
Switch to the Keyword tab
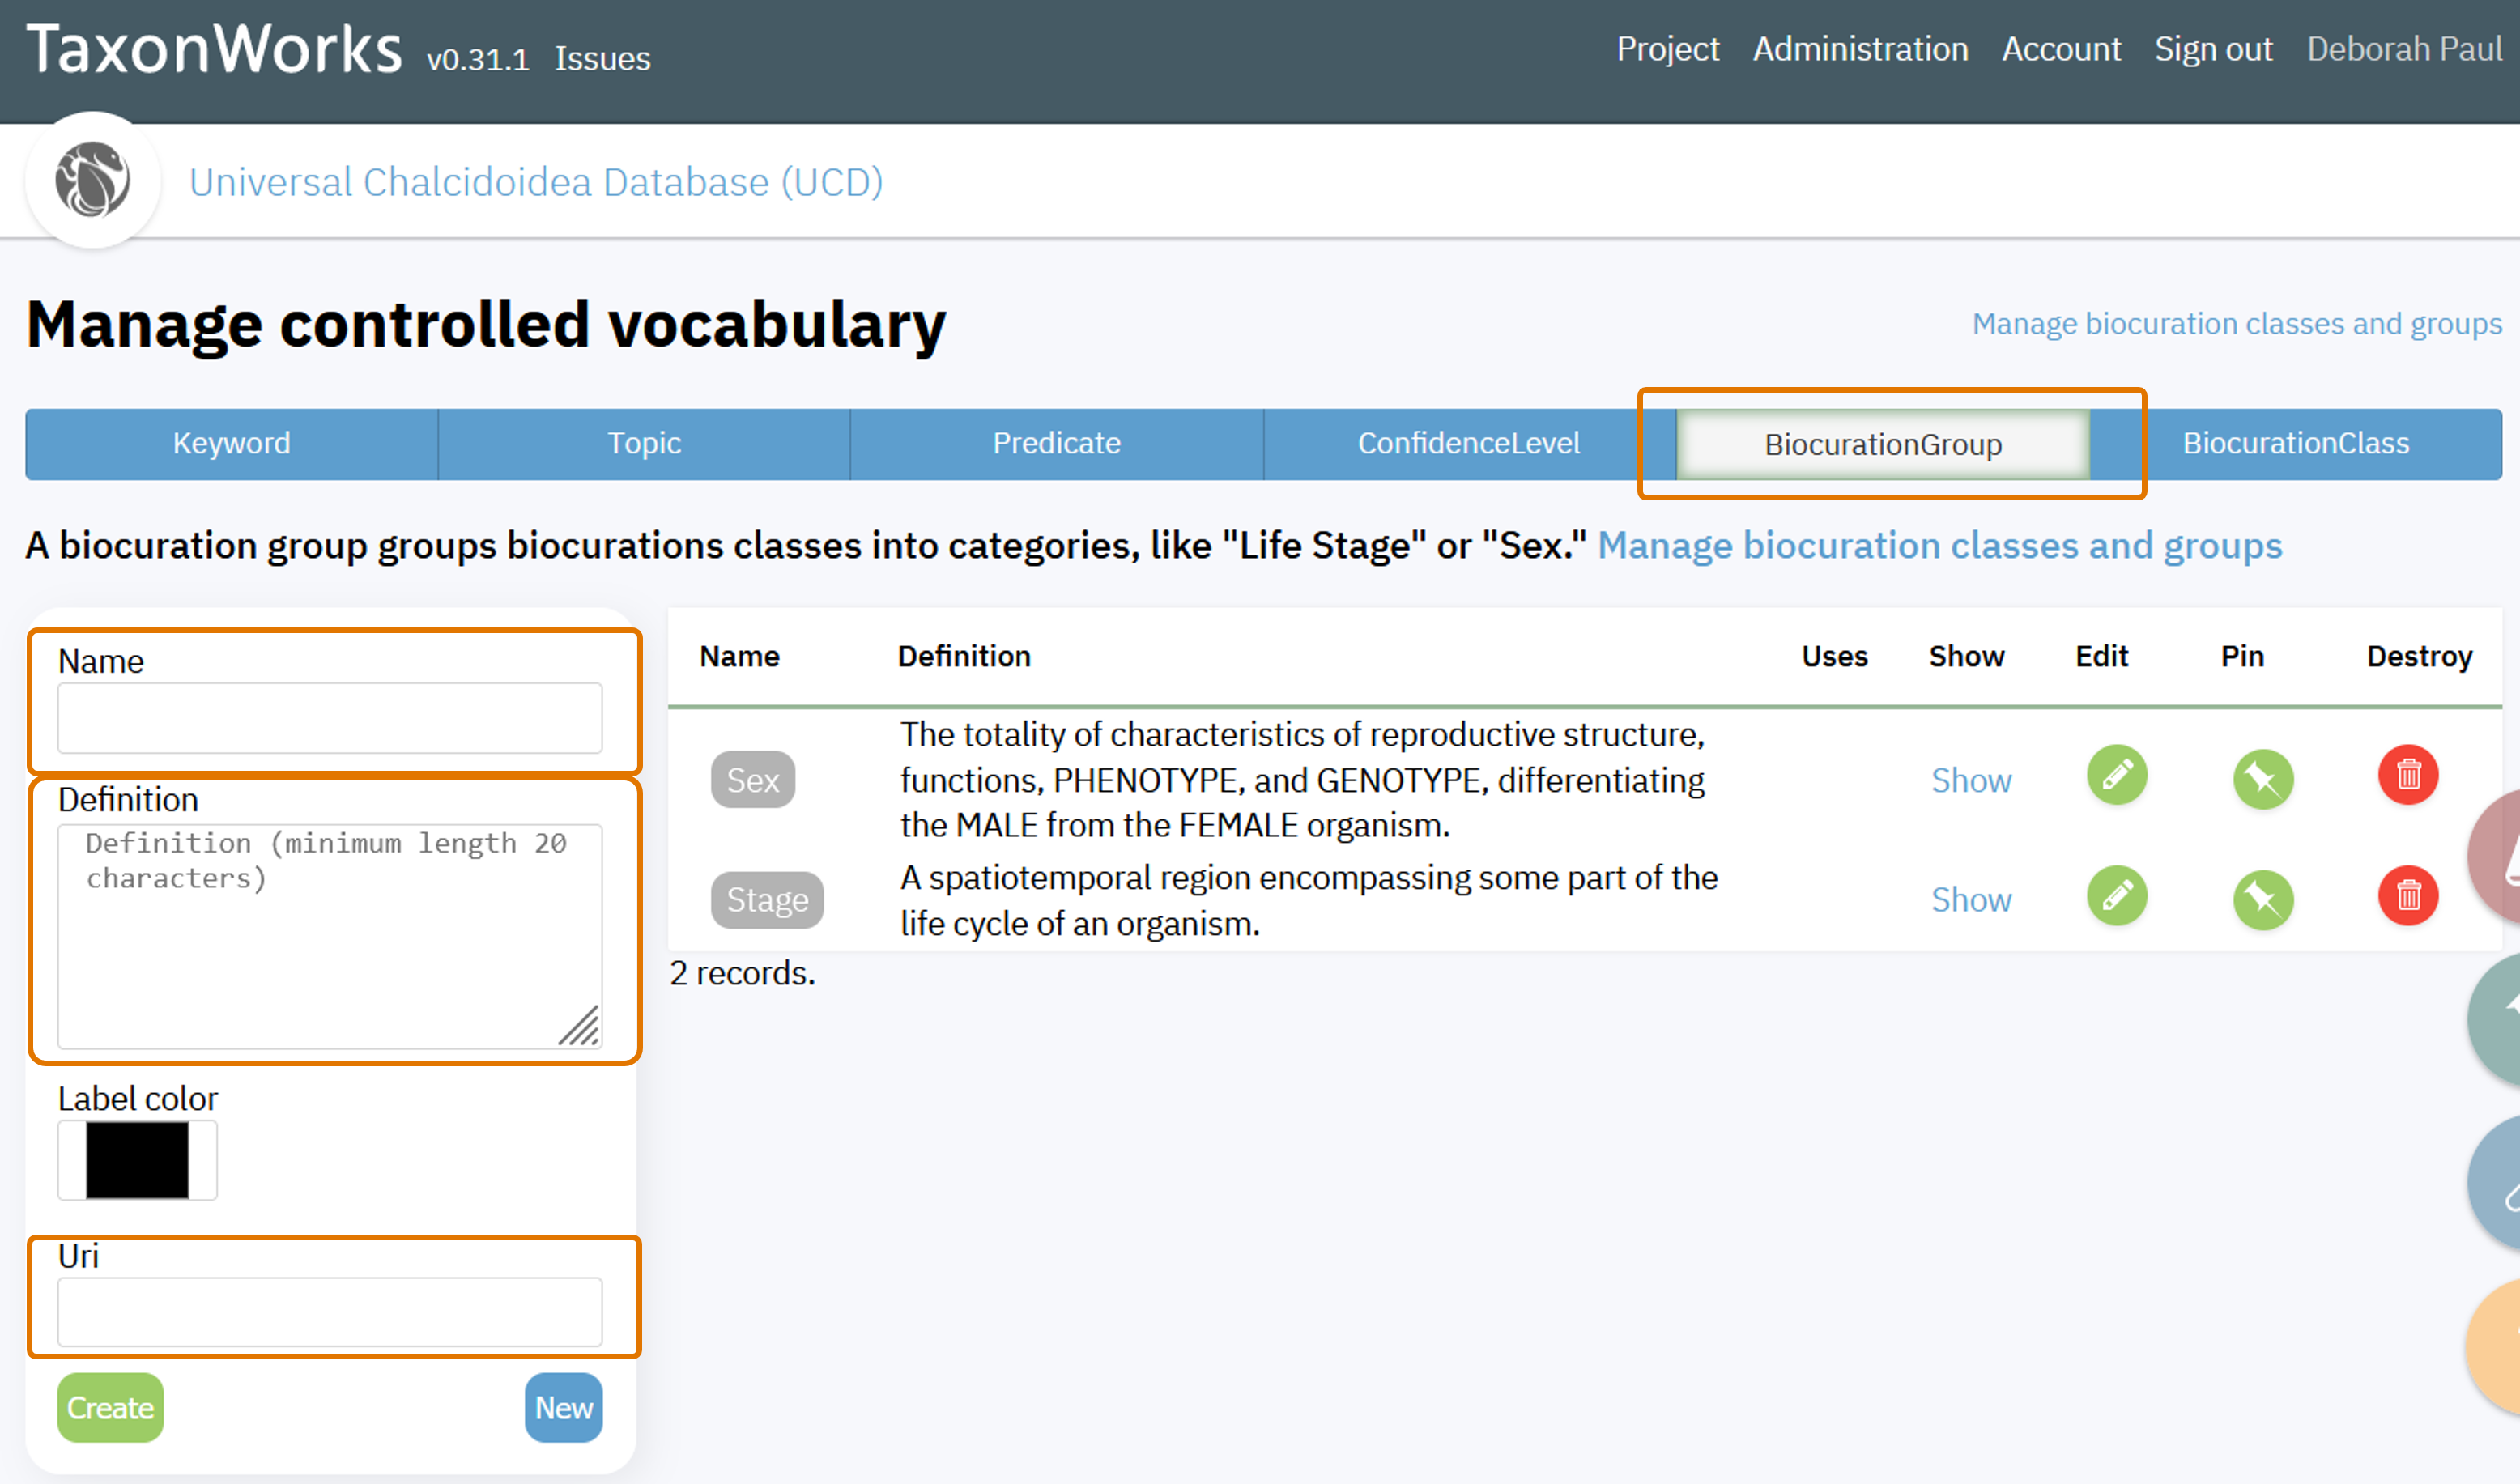pyautogui.click(x=231, y=443)
